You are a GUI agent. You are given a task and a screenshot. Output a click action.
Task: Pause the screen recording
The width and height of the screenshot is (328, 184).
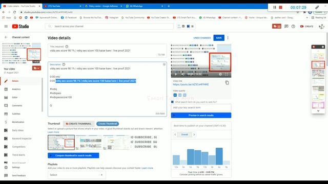[275, 7]
